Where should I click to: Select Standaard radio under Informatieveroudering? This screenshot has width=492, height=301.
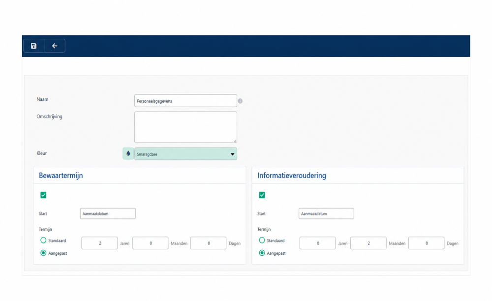[262, 240]
